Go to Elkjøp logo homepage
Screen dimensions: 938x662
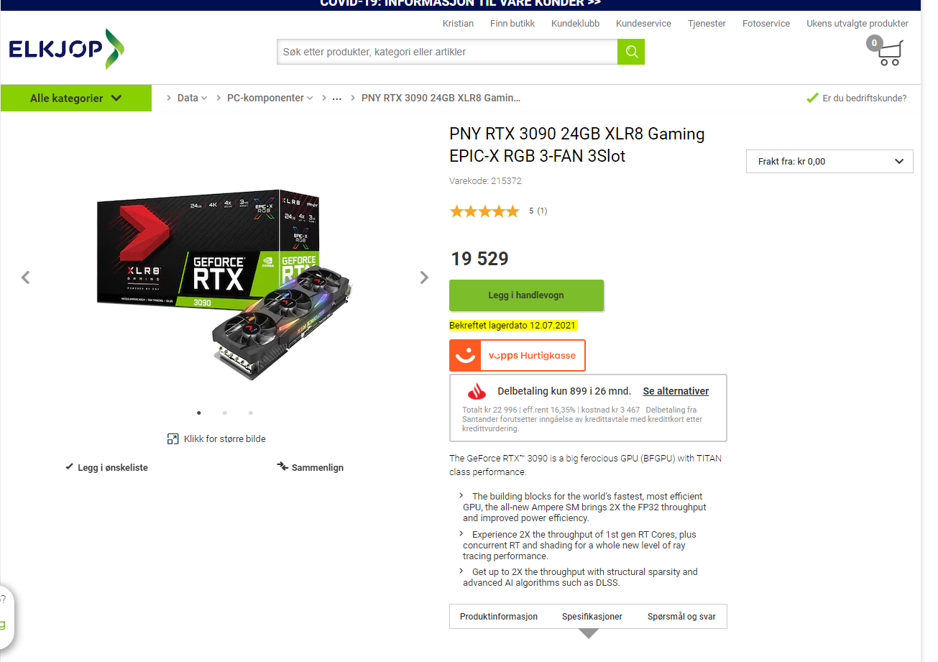point(67,50)
